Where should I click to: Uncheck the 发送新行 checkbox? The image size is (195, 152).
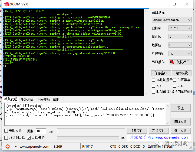(29, 138)
